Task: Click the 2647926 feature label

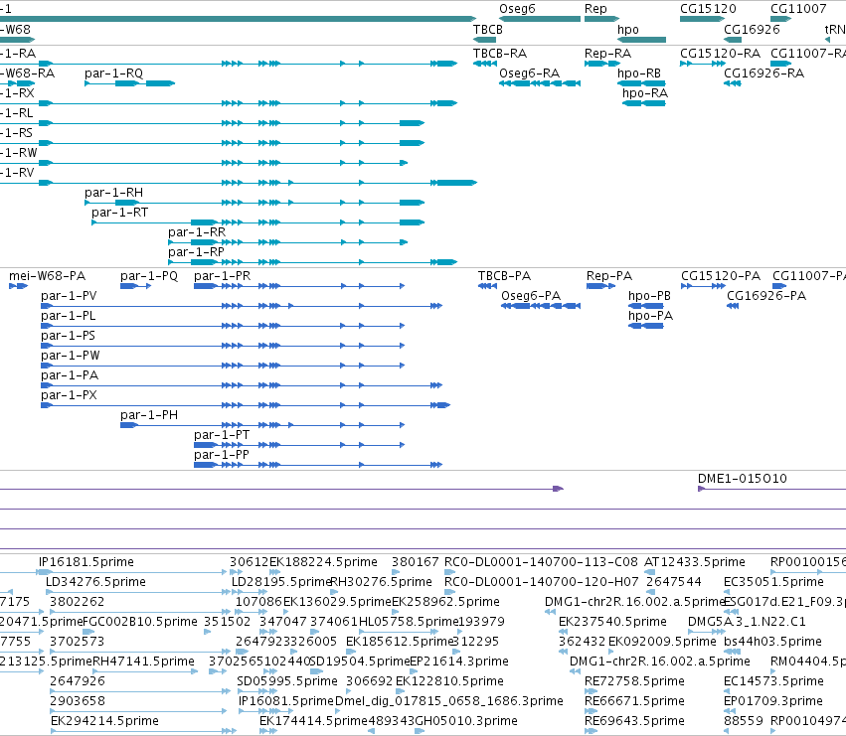Action: pos(78,681)
